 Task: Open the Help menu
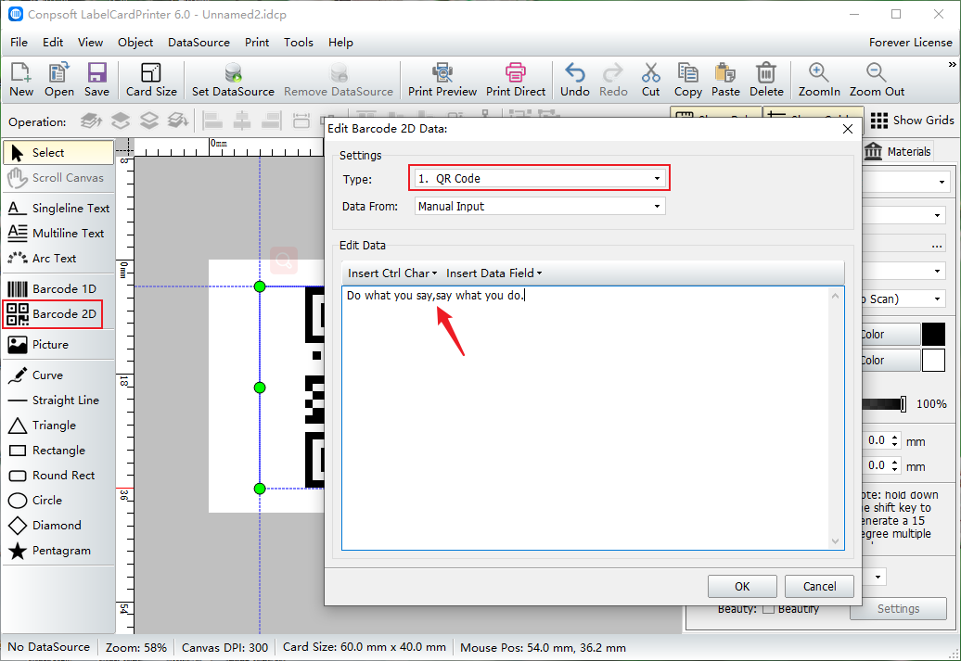340,43
